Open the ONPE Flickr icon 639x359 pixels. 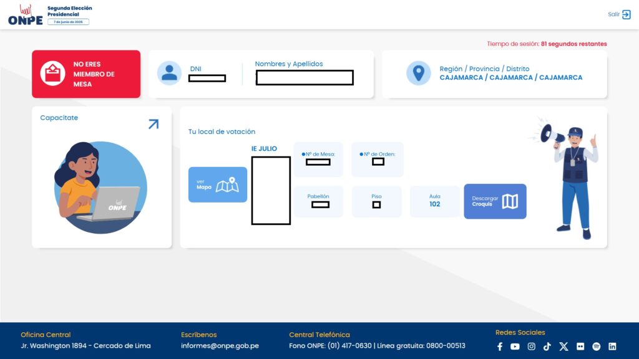pos(580,347)
